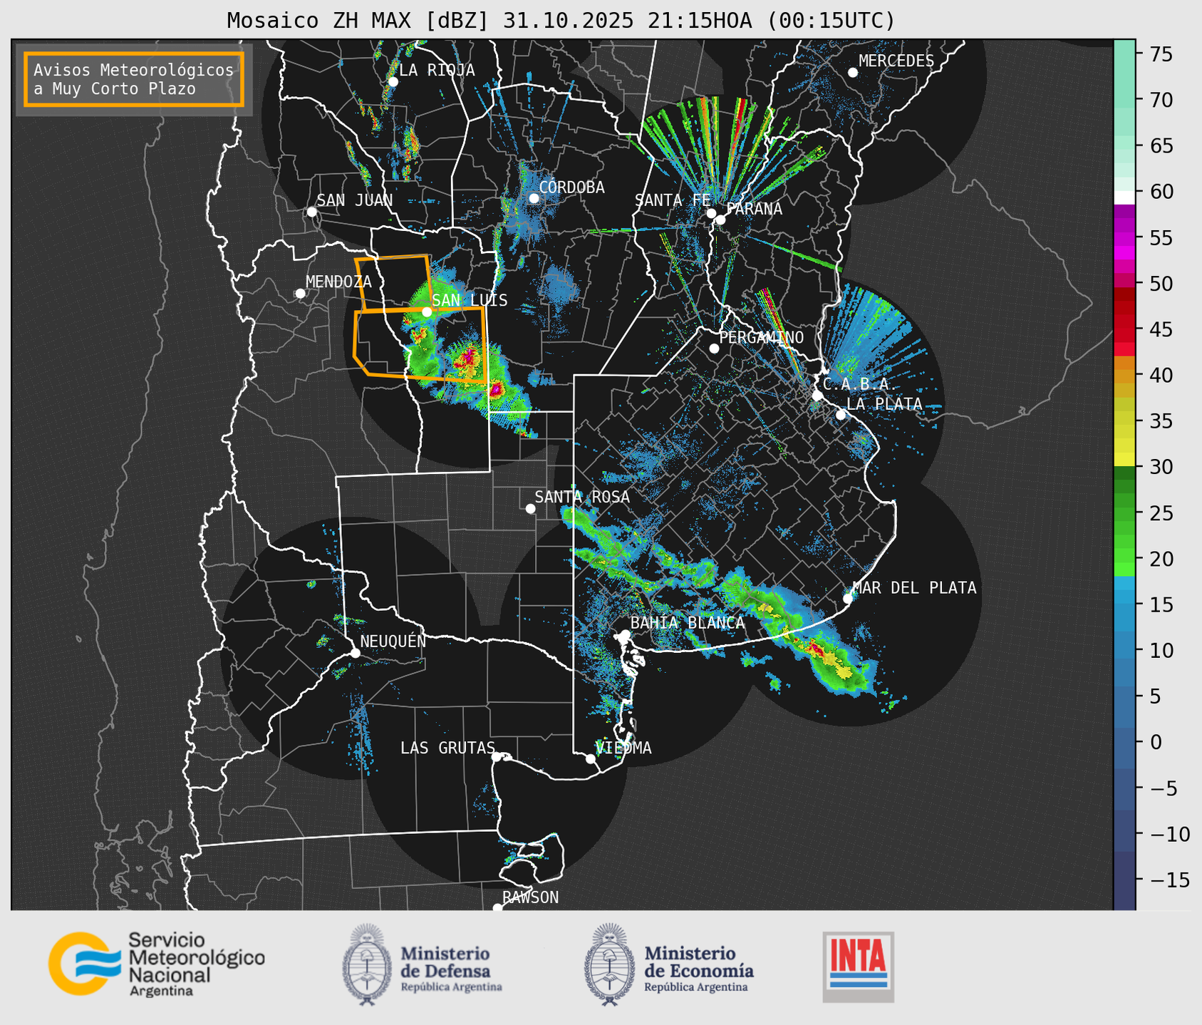This screenshot has height=1025, width=1202.
Task: Click the Servicio Meteorológico Nacional logo
Action: click(x=155, y=964)
